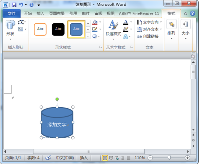218x164 pixels.
Task: Click the Next Page double-arrow button
Action: (193, 146)
